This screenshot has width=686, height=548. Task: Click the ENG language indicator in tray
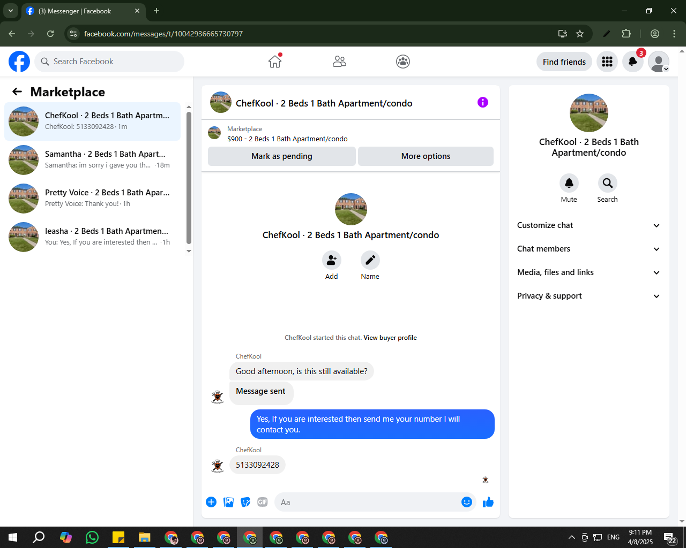click(x=614, y=537)
